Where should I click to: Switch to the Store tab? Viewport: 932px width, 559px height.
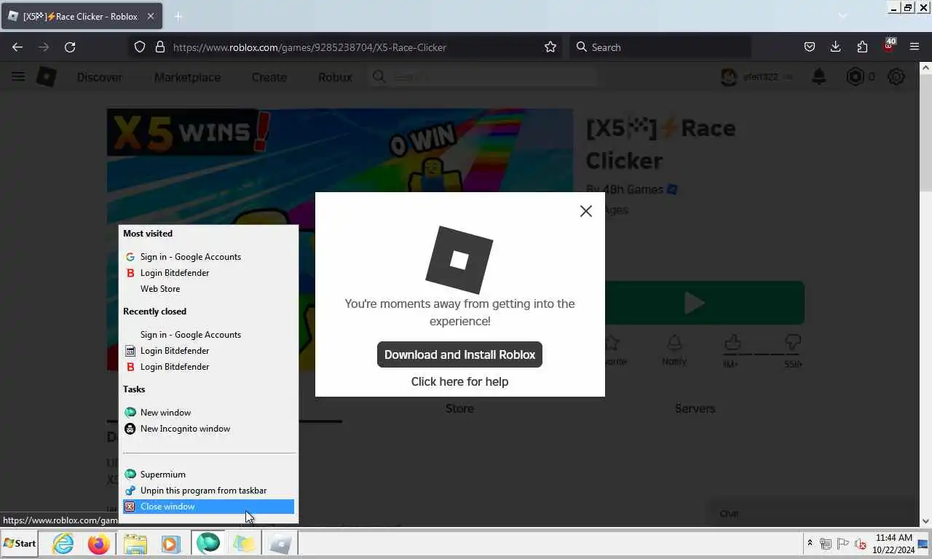click(x=459, y=408)
